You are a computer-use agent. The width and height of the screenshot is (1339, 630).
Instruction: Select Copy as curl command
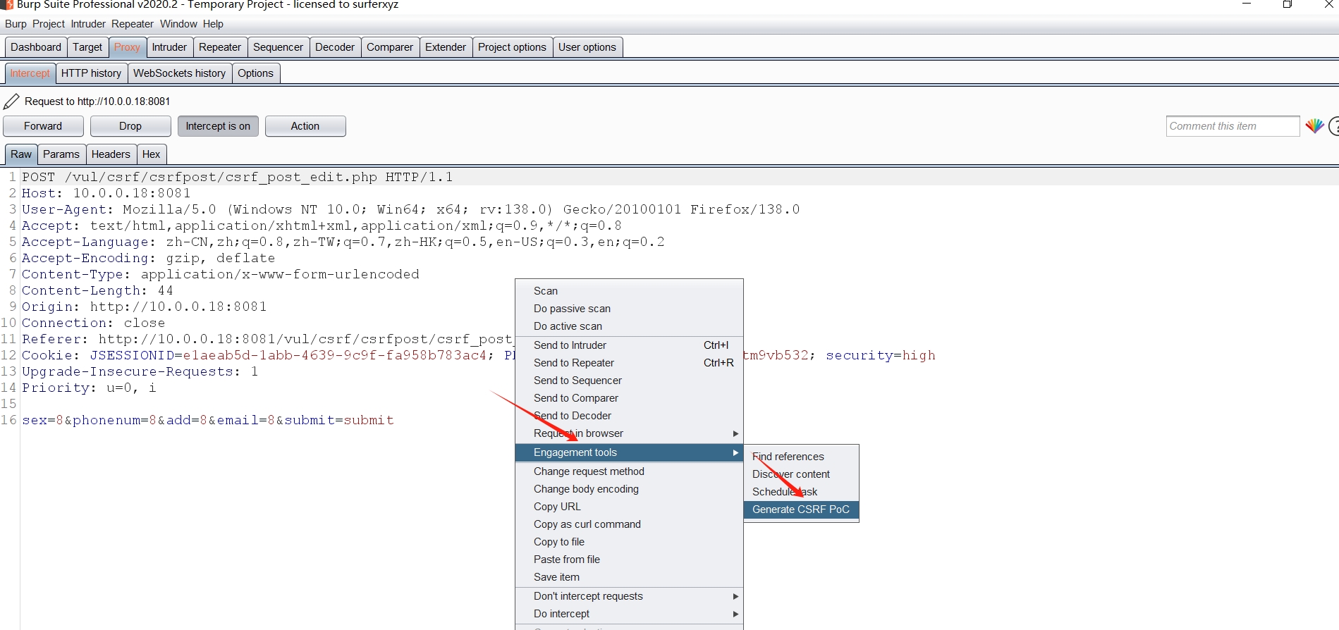tap(629, 524)
